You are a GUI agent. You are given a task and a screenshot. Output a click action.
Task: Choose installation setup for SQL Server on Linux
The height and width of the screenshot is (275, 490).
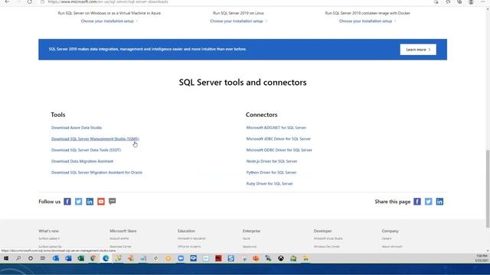coord(238,21)
